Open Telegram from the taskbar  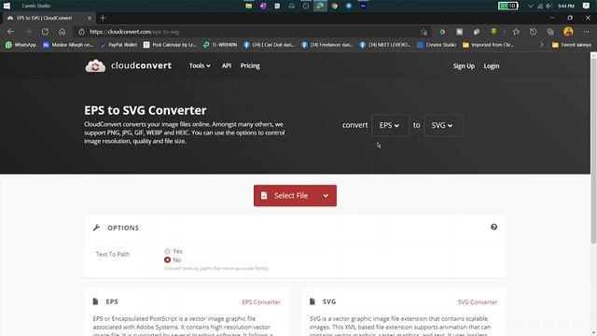point(349,6)
